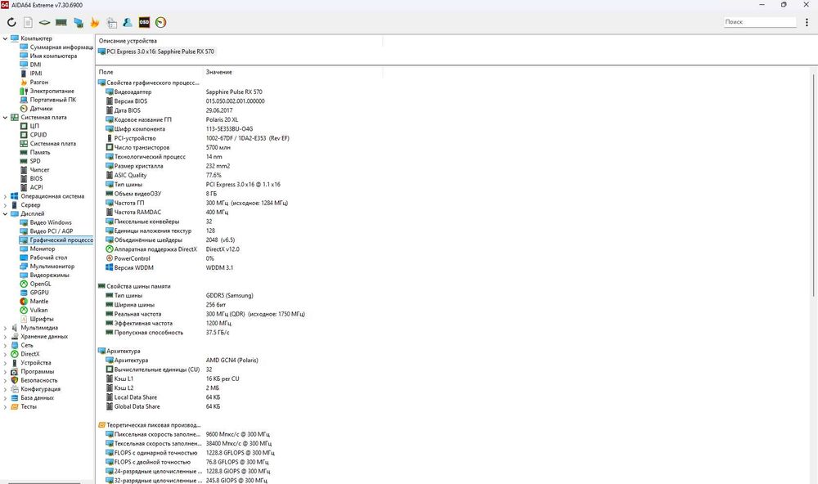Expand the DirectX tree node
This screenshot has width=818, height=484.
pyautogui.click(x=5, y=354)
